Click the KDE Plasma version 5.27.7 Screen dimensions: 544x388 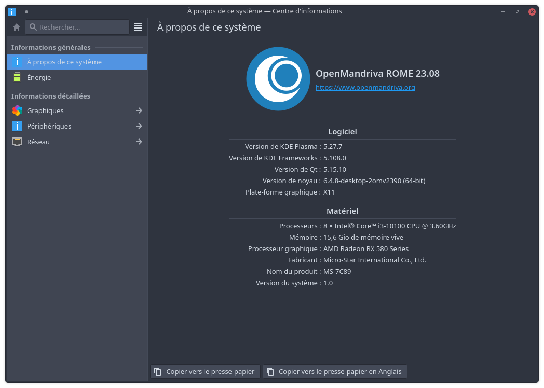point(333,147)
